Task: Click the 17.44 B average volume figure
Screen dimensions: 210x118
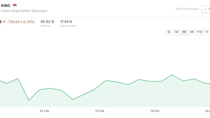Action: (x=66, y=21)
